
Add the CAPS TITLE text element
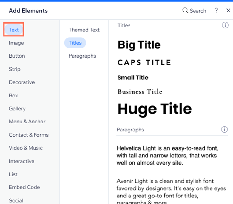coord(144,62)
